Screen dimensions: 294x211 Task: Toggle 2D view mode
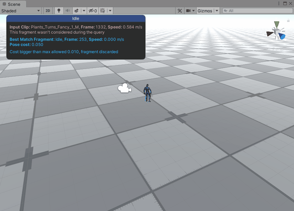click(x=48, y=11)
